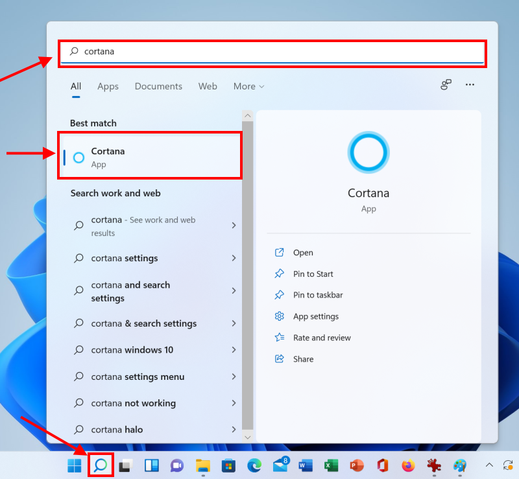Viewport: 519px width, 479px height.
Task: Select suggestion text 'cortana settings'
Action: pyautogui.click(x=125, y=259)
